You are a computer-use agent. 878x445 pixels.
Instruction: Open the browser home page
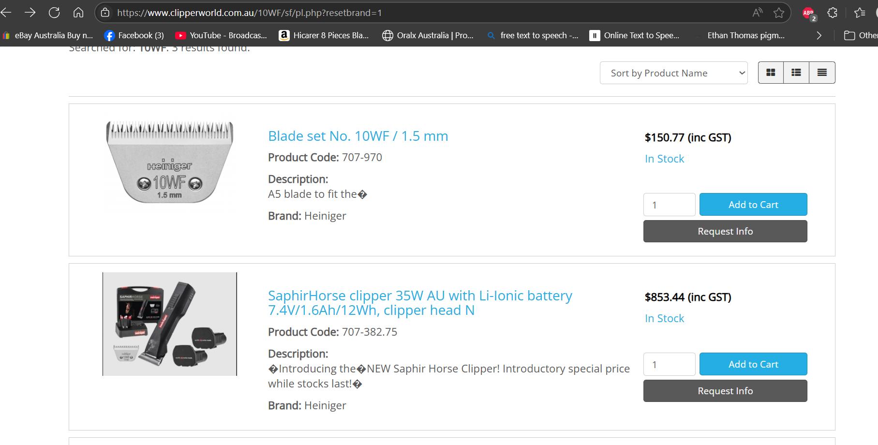tap(78, 13)
